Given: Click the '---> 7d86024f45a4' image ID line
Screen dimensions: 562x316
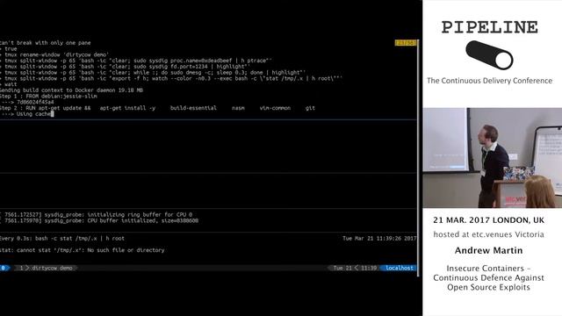Looking at the screenshot, I should point(27,102).
